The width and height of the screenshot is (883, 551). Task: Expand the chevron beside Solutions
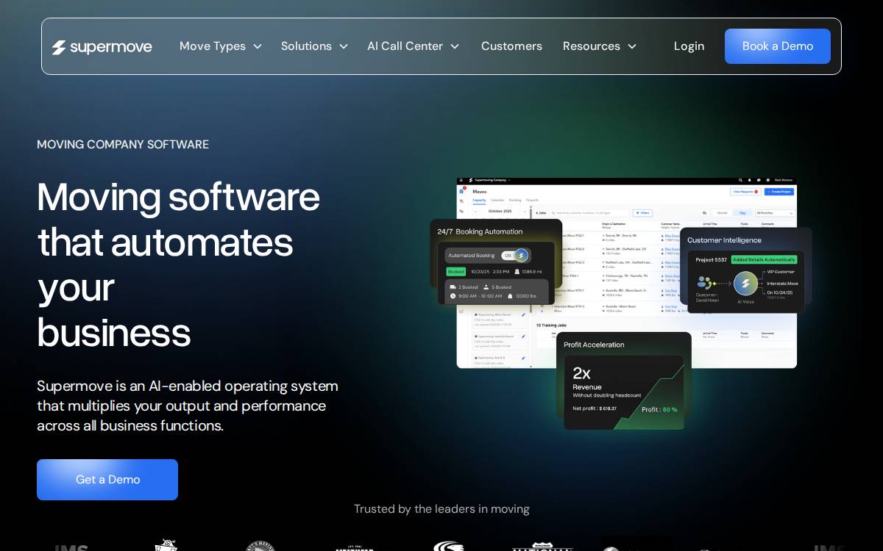[x=343, y=46]
